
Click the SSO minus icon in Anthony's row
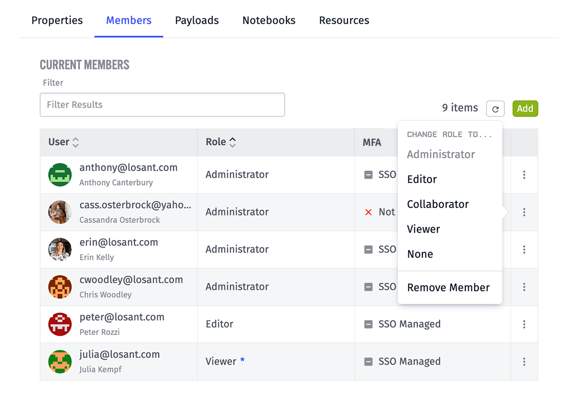(x=368, y=175)
